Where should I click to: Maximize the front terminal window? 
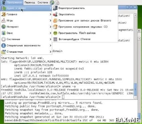click(131, 7)
